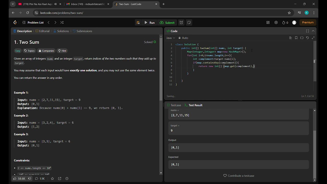327x184 pixels.
Task: Click the nums value field [2,7,11,15]
Action: click(x=239, y=115)
